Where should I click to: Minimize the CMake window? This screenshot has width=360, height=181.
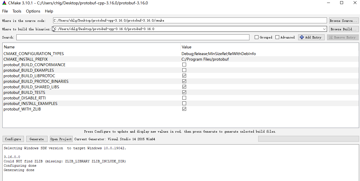point(328,3)
